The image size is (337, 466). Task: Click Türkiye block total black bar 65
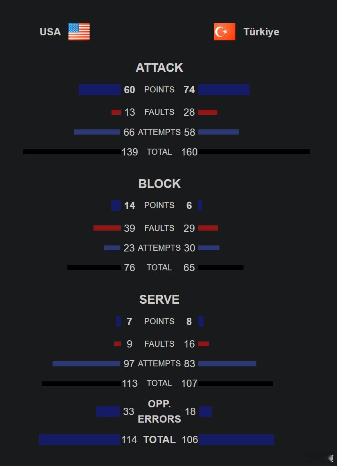(x=221, y=268)
